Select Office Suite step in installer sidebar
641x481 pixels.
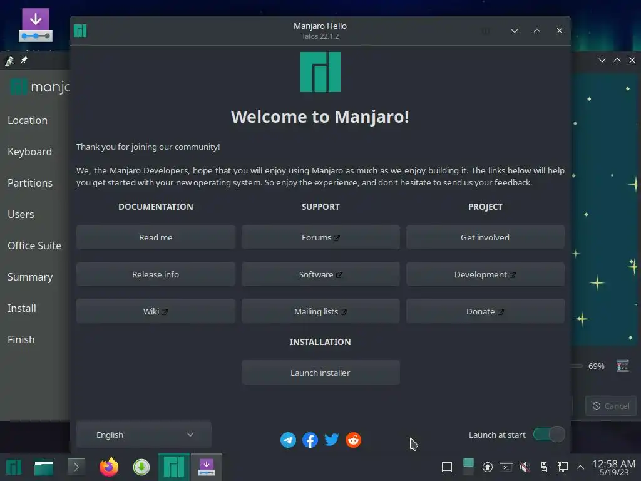pos(34,246)
